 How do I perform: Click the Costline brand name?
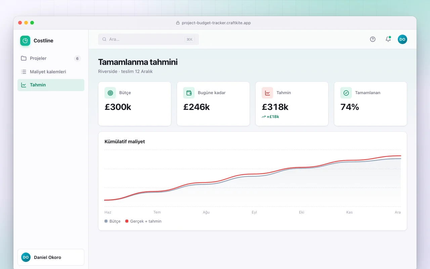43,41
